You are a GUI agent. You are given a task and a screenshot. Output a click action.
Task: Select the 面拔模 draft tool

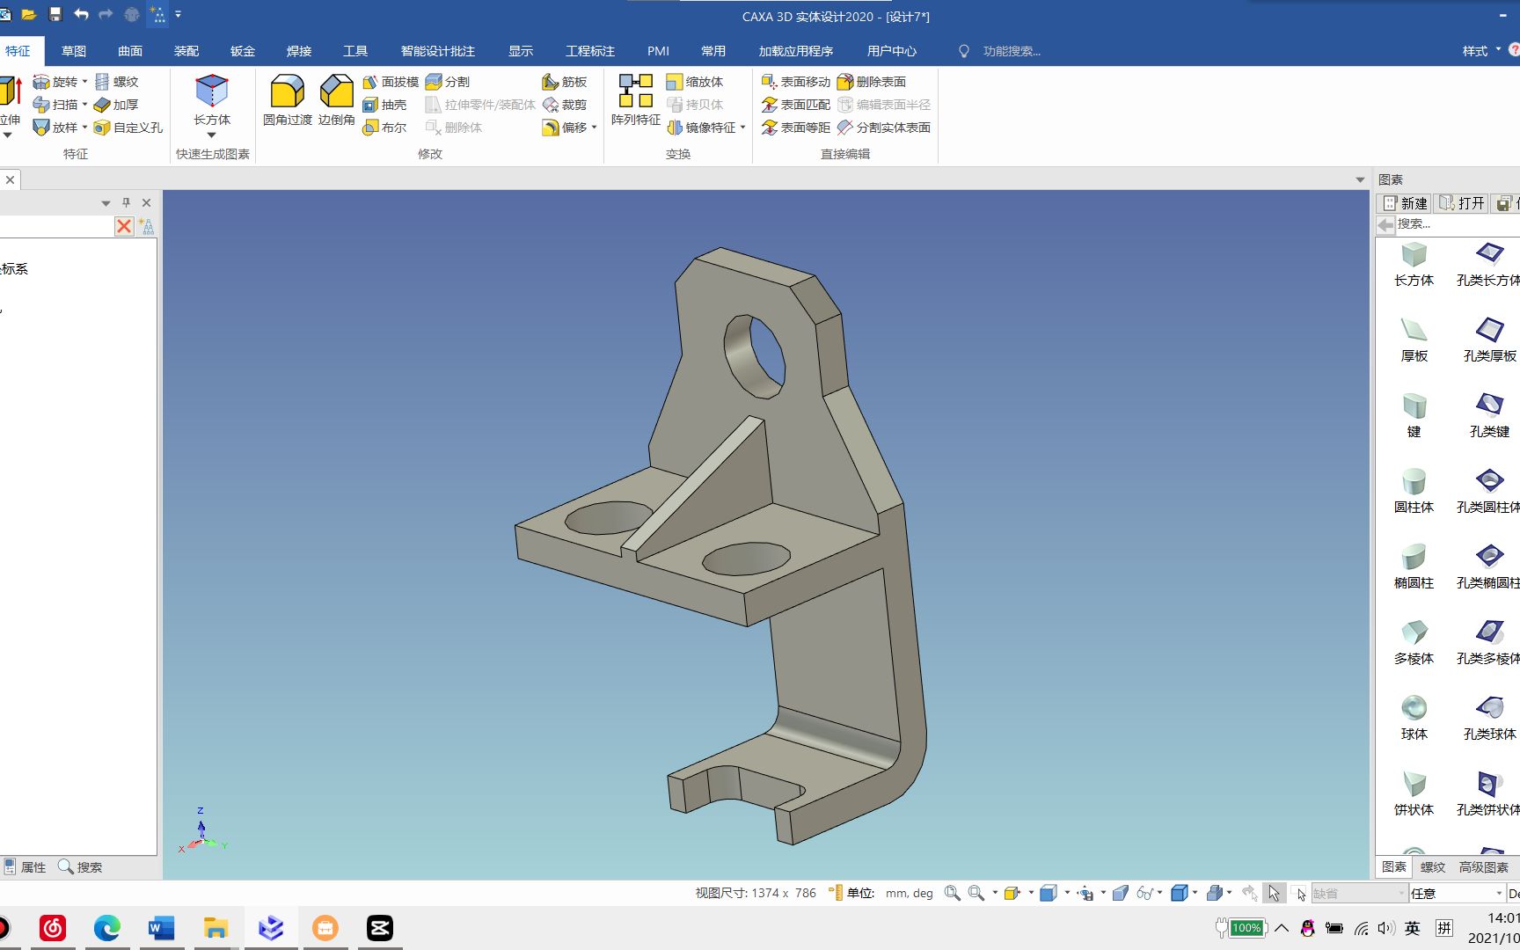point(391,82)
